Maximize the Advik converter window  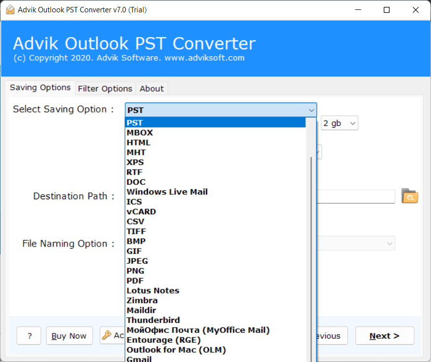[387, 10]
